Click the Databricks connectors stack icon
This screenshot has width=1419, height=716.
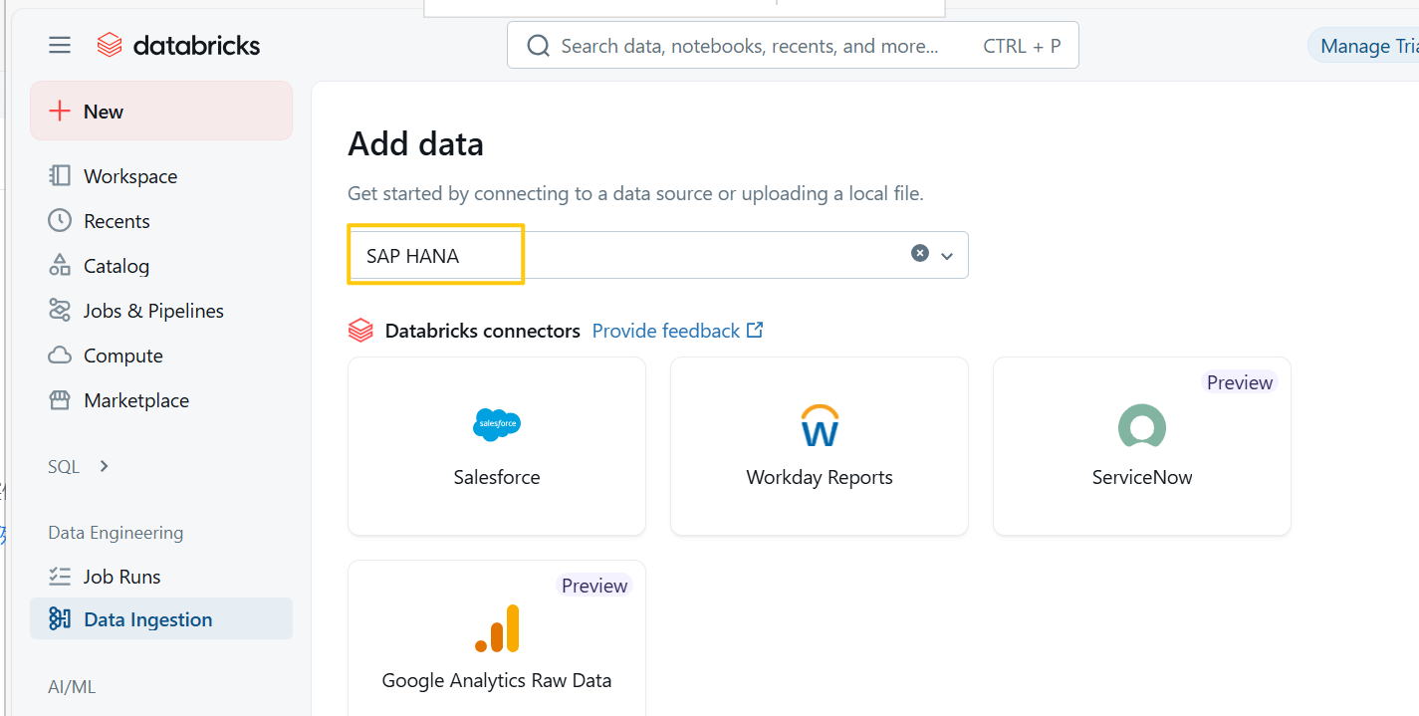point(360,331)
